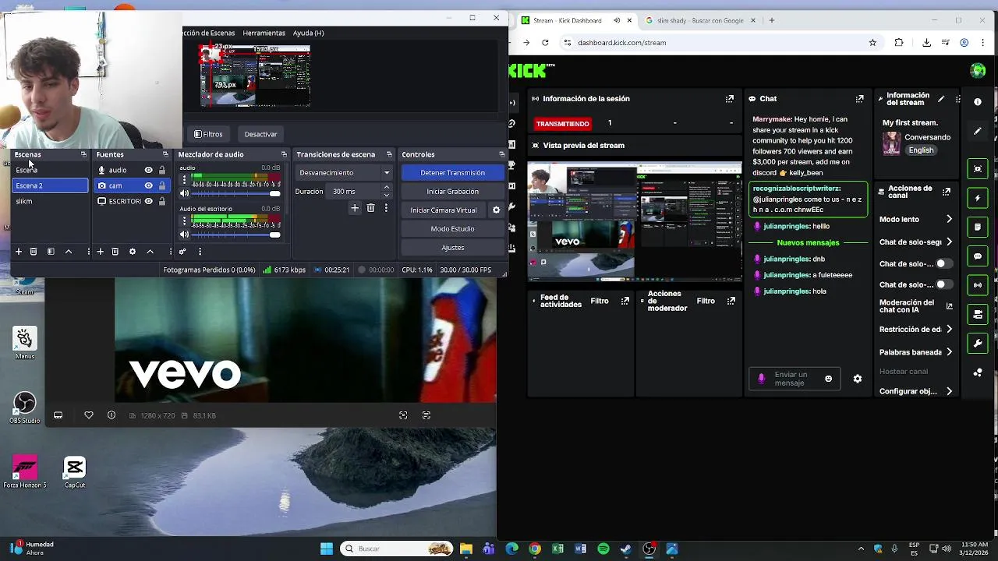Image resolution: width=998 pixels, height=561 pixels.
Task: Select the 'slikm' scene
Action: (50, 201)
